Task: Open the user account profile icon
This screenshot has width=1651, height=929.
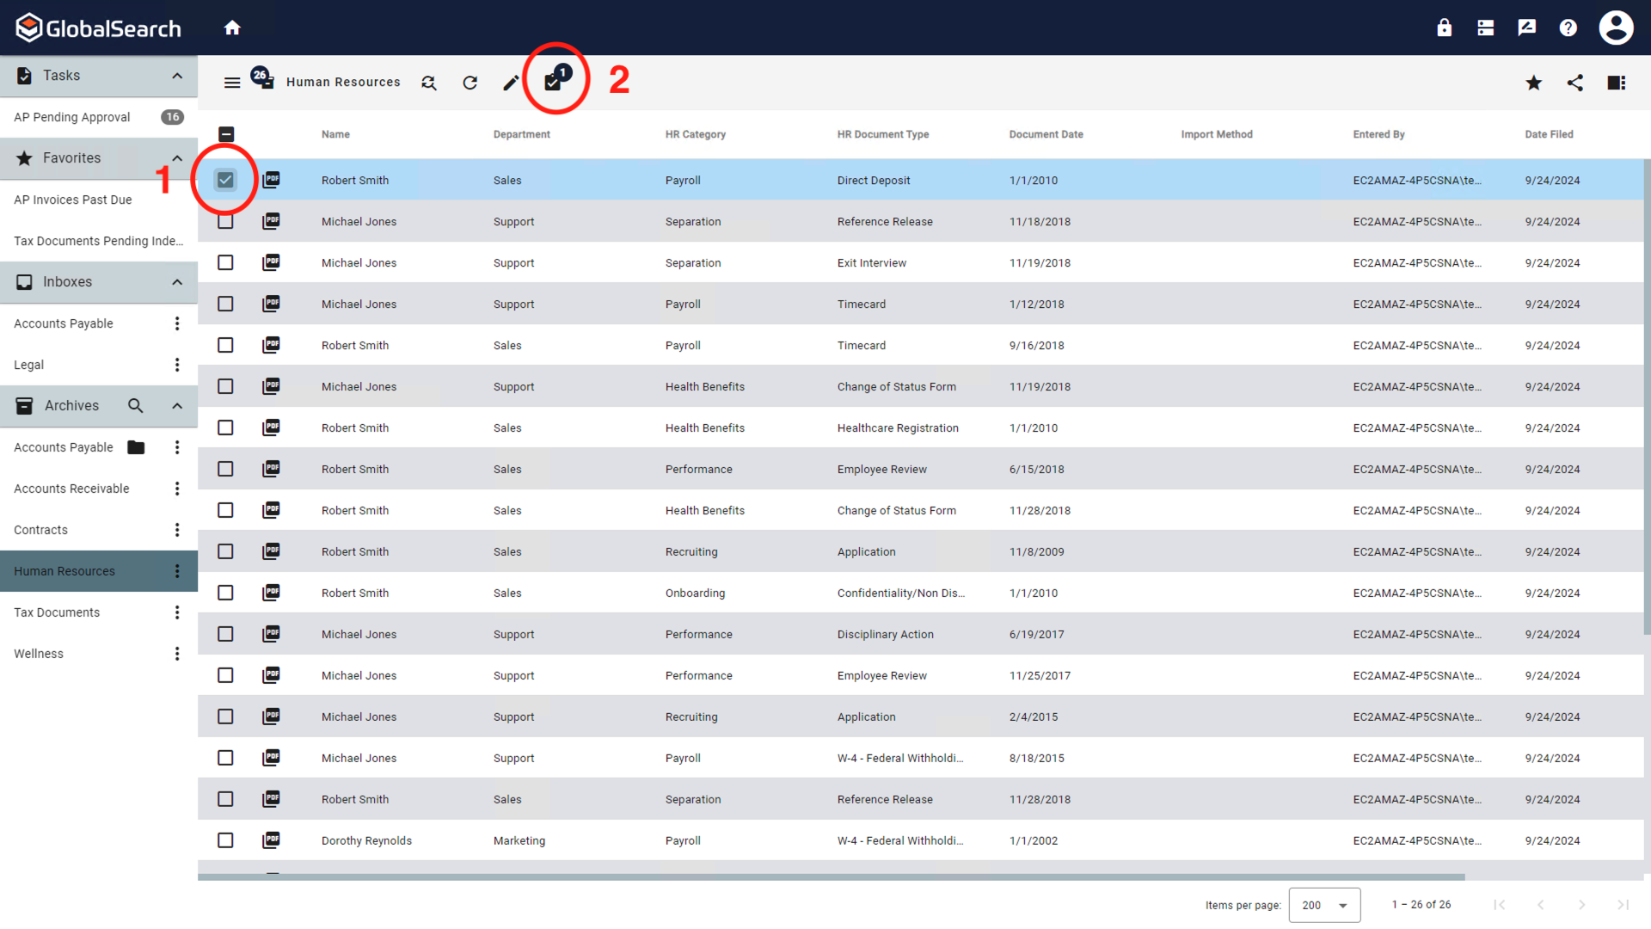Action: [1616, 27]
